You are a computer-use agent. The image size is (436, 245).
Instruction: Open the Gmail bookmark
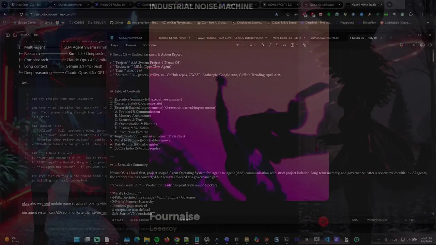point(46,22)
